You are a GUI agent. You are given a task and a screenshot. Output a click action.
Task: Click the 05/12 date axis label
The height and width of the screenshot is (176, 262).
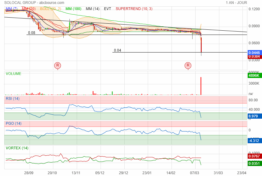pyautogui.click(x=100, y=173)
